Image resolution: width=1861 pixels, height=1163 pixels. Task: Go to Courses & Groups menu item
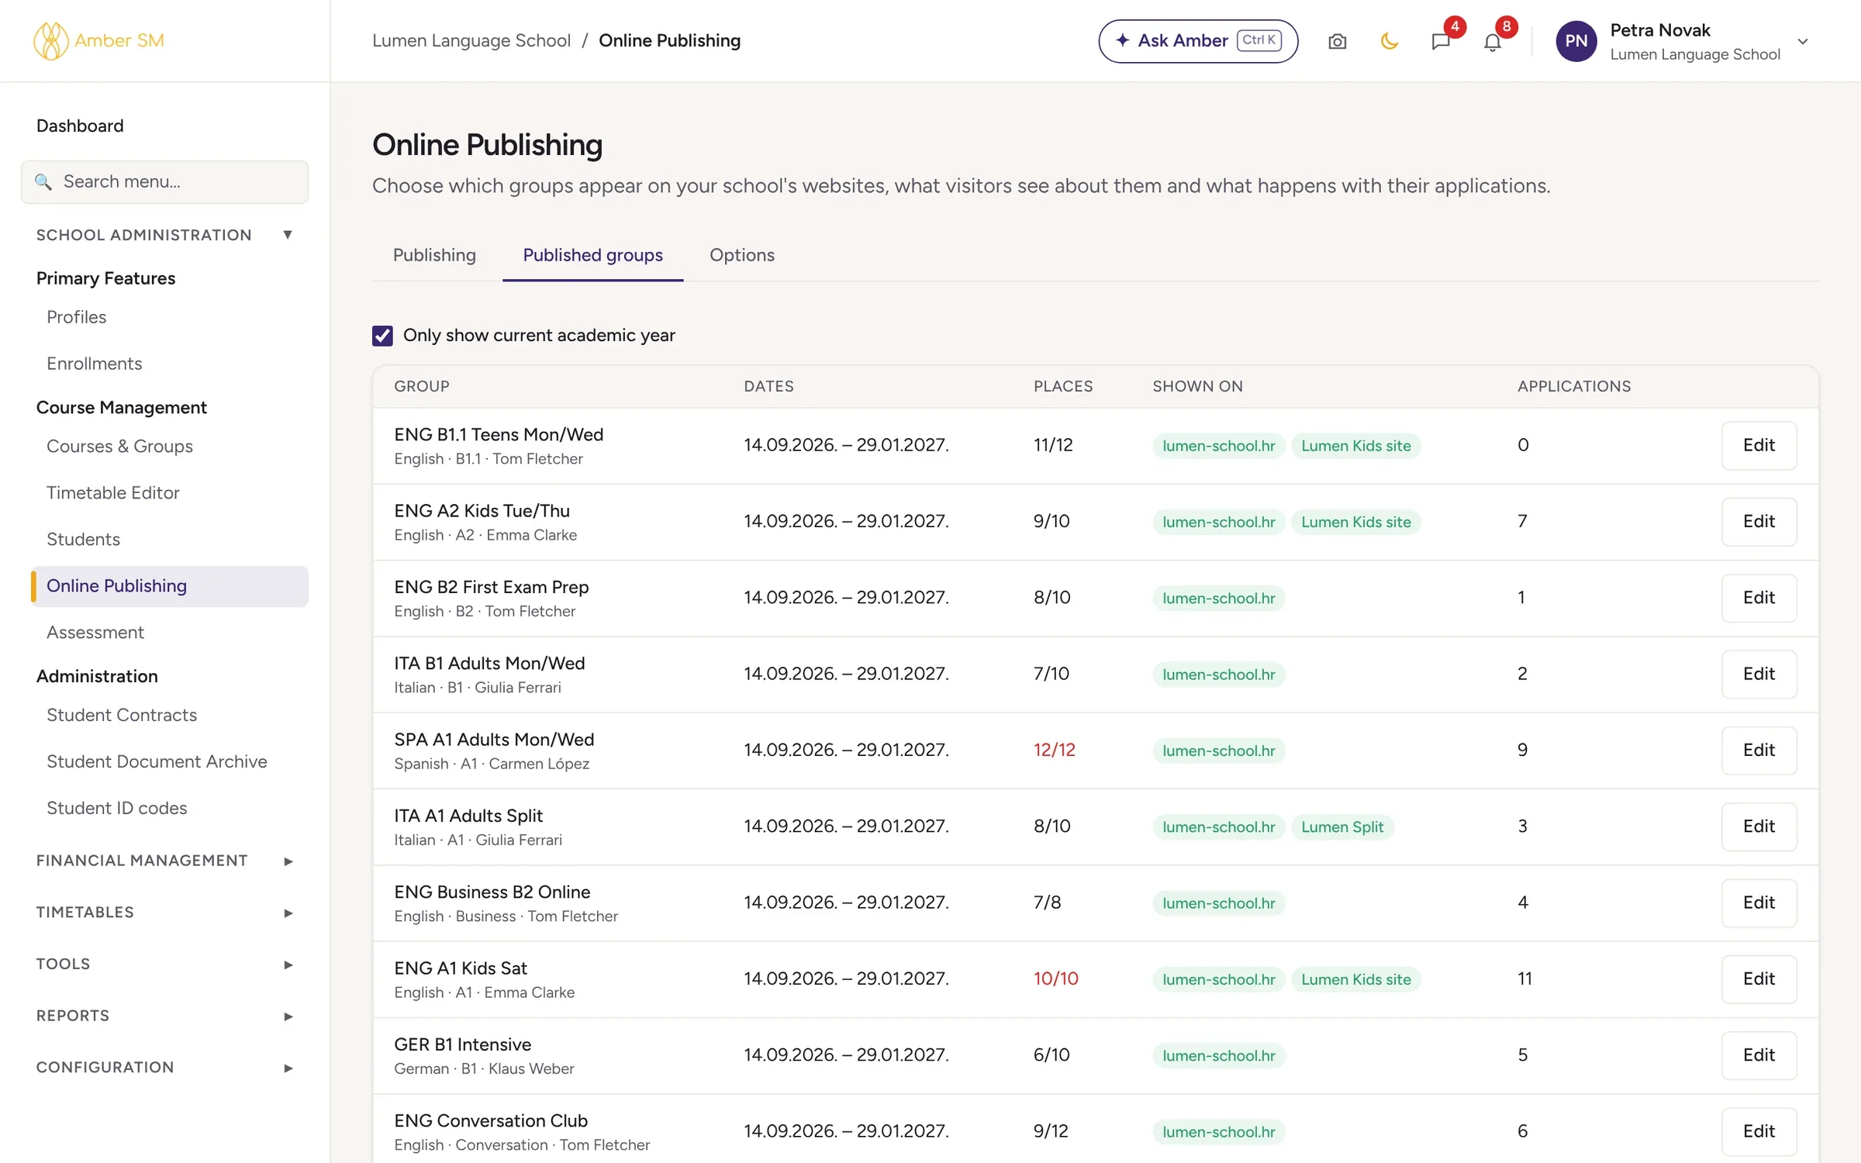tap(119, 446)
